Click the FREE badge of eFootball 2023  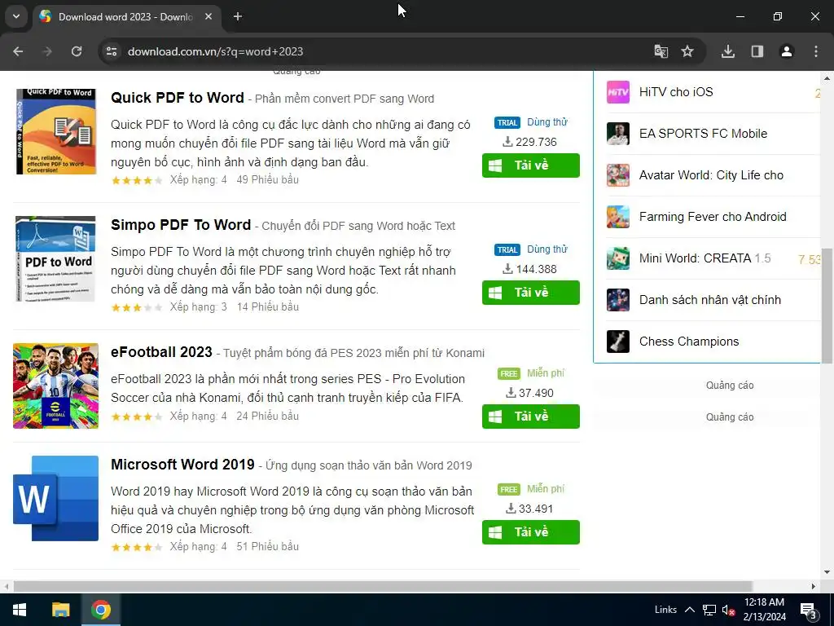(x=509, y=373)
